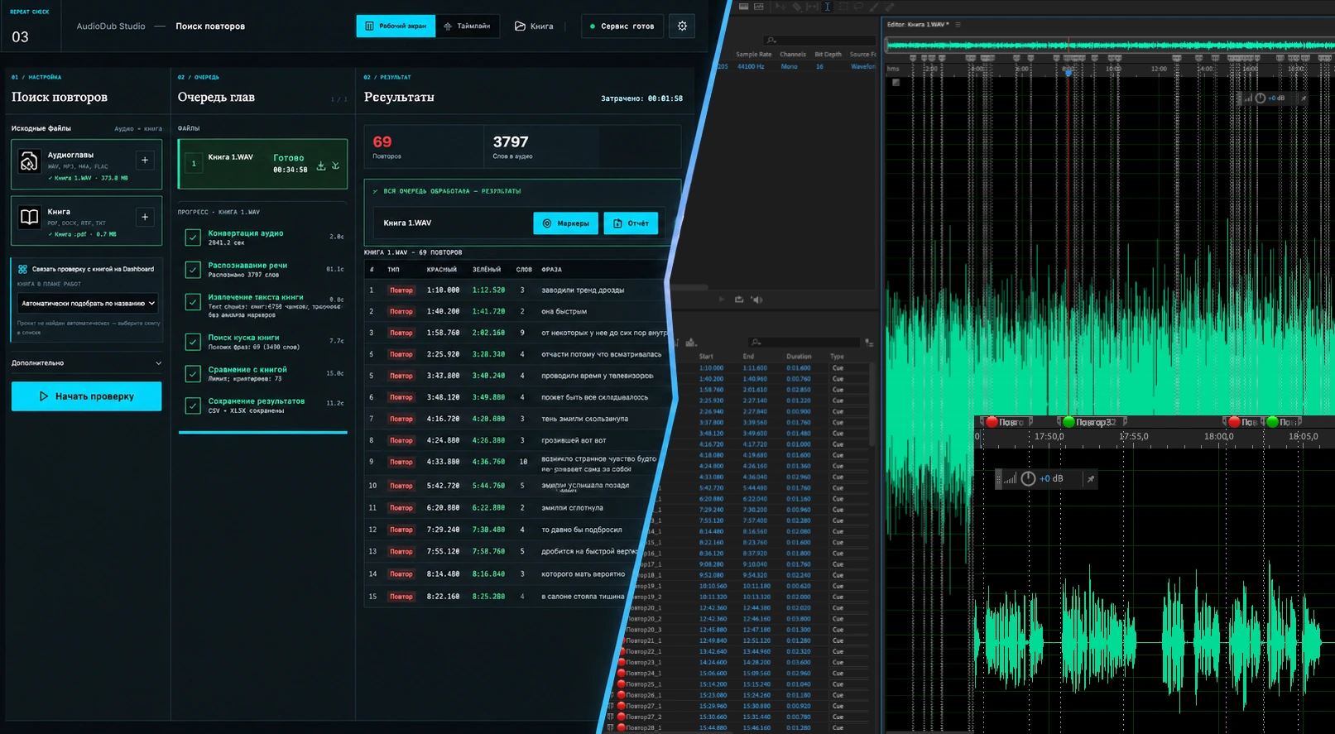This screenshot has width=1335, height=734.
Task: Click the download icon on the Книга 1.WAV queue item
Action: [x=321, y=166]
